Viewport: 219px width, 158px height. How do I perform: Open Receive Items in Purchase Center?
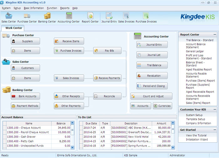[x=69, y=41]
